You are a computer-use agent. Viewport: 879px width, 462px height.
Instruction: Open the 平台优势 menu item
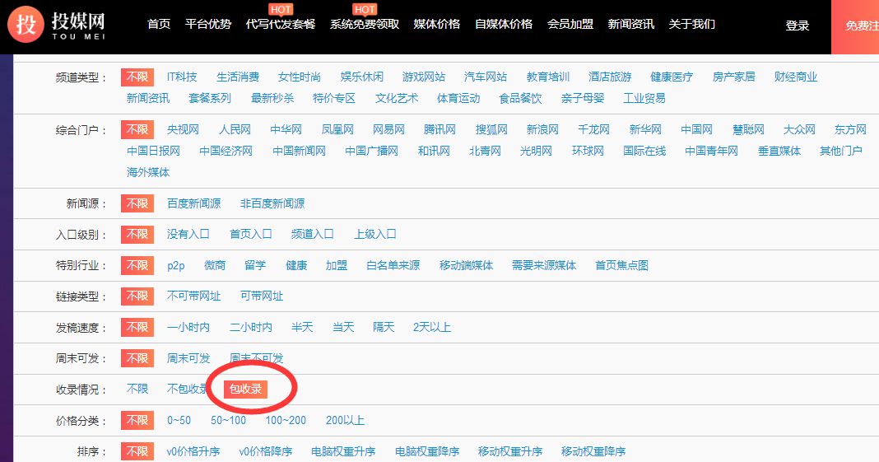click(208, 24)
